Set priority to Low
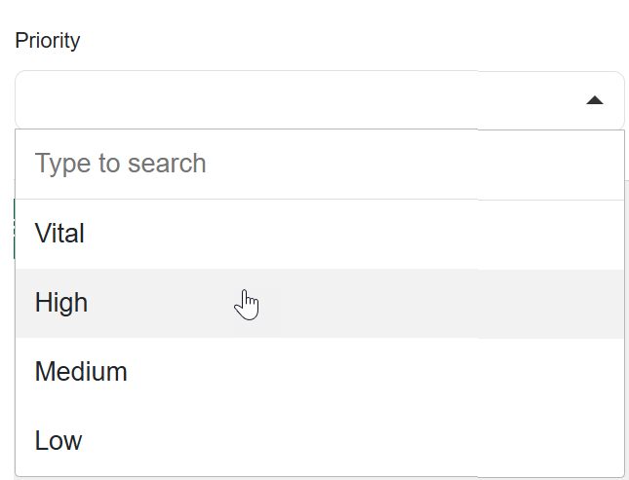The width and height of the screenshot is (629, 480). click(320, 441)
